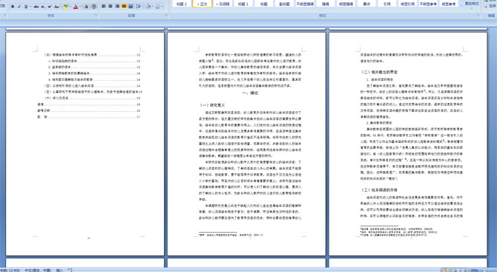The height and width of the screenshot is (272, 497).
Task: Expand the font dialog launcher
Action: tap(96, 15)
